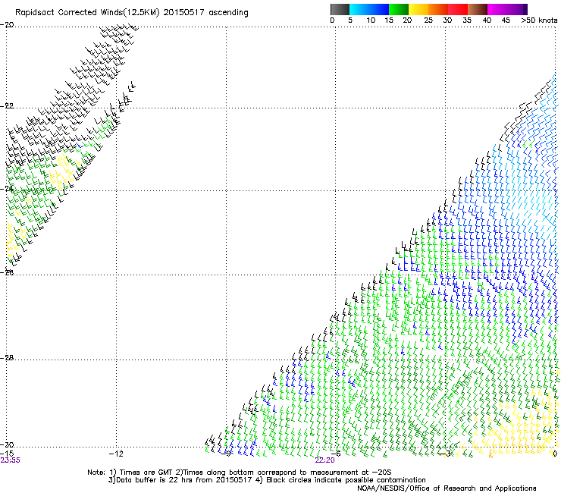The image size is (561, 493).
Task: Click the latitude label '-30'
Action: click(x=8, y=444)
